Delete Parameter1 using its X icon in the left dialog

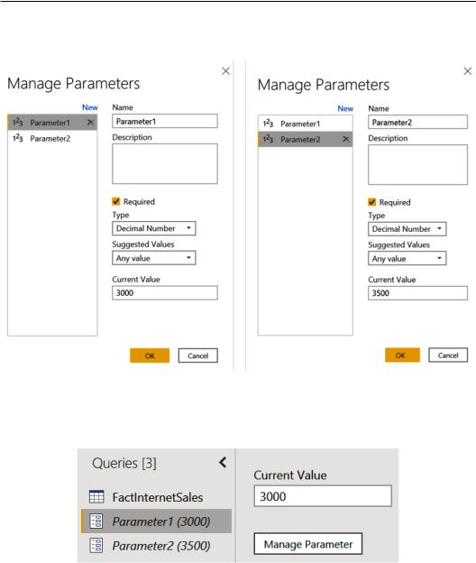tap(90, 123)
